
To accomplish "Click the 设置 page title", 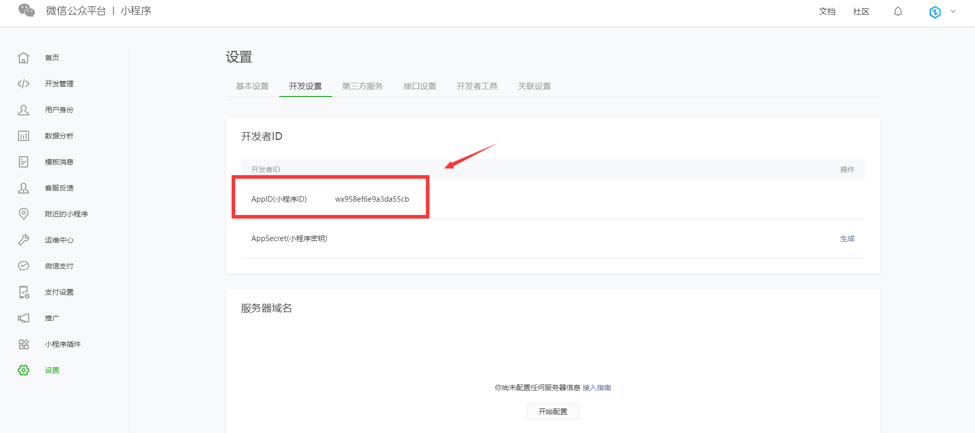I will 239,57.
